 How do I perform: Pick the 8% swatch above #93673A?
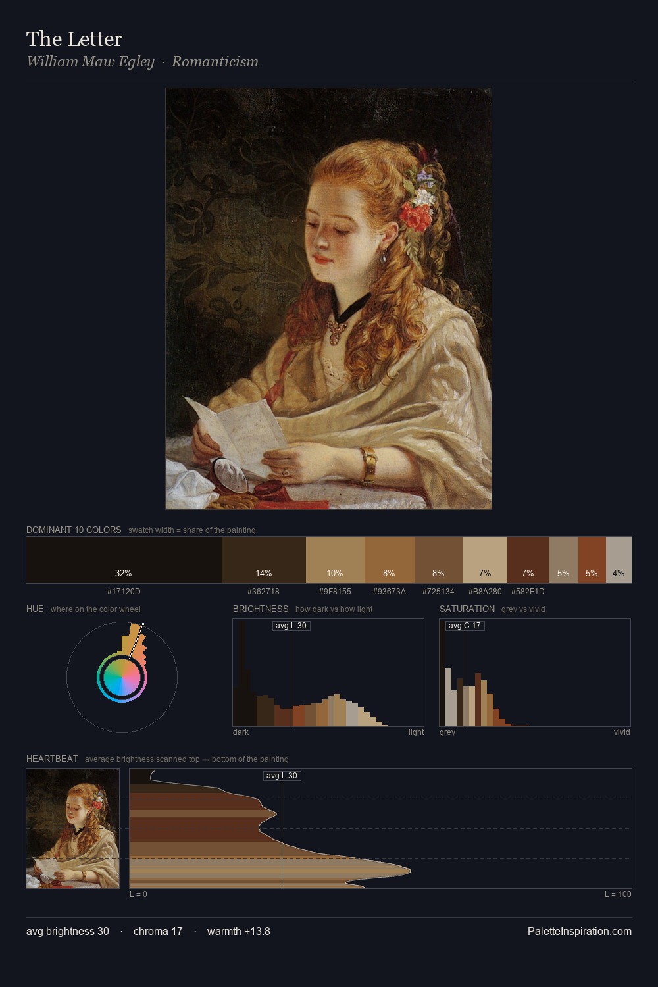pos(390,560)
